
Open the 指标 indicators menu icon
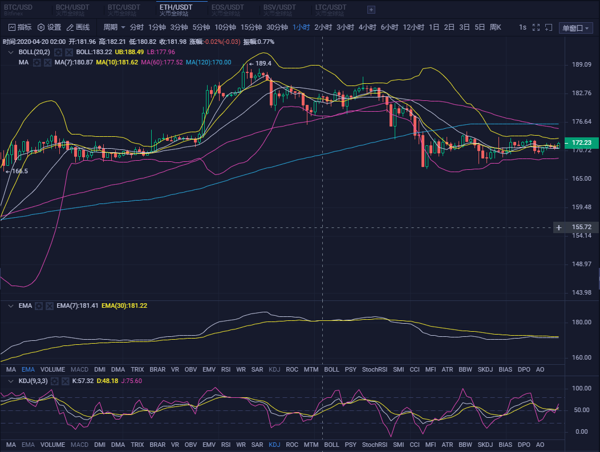click(x=13, y=27)
